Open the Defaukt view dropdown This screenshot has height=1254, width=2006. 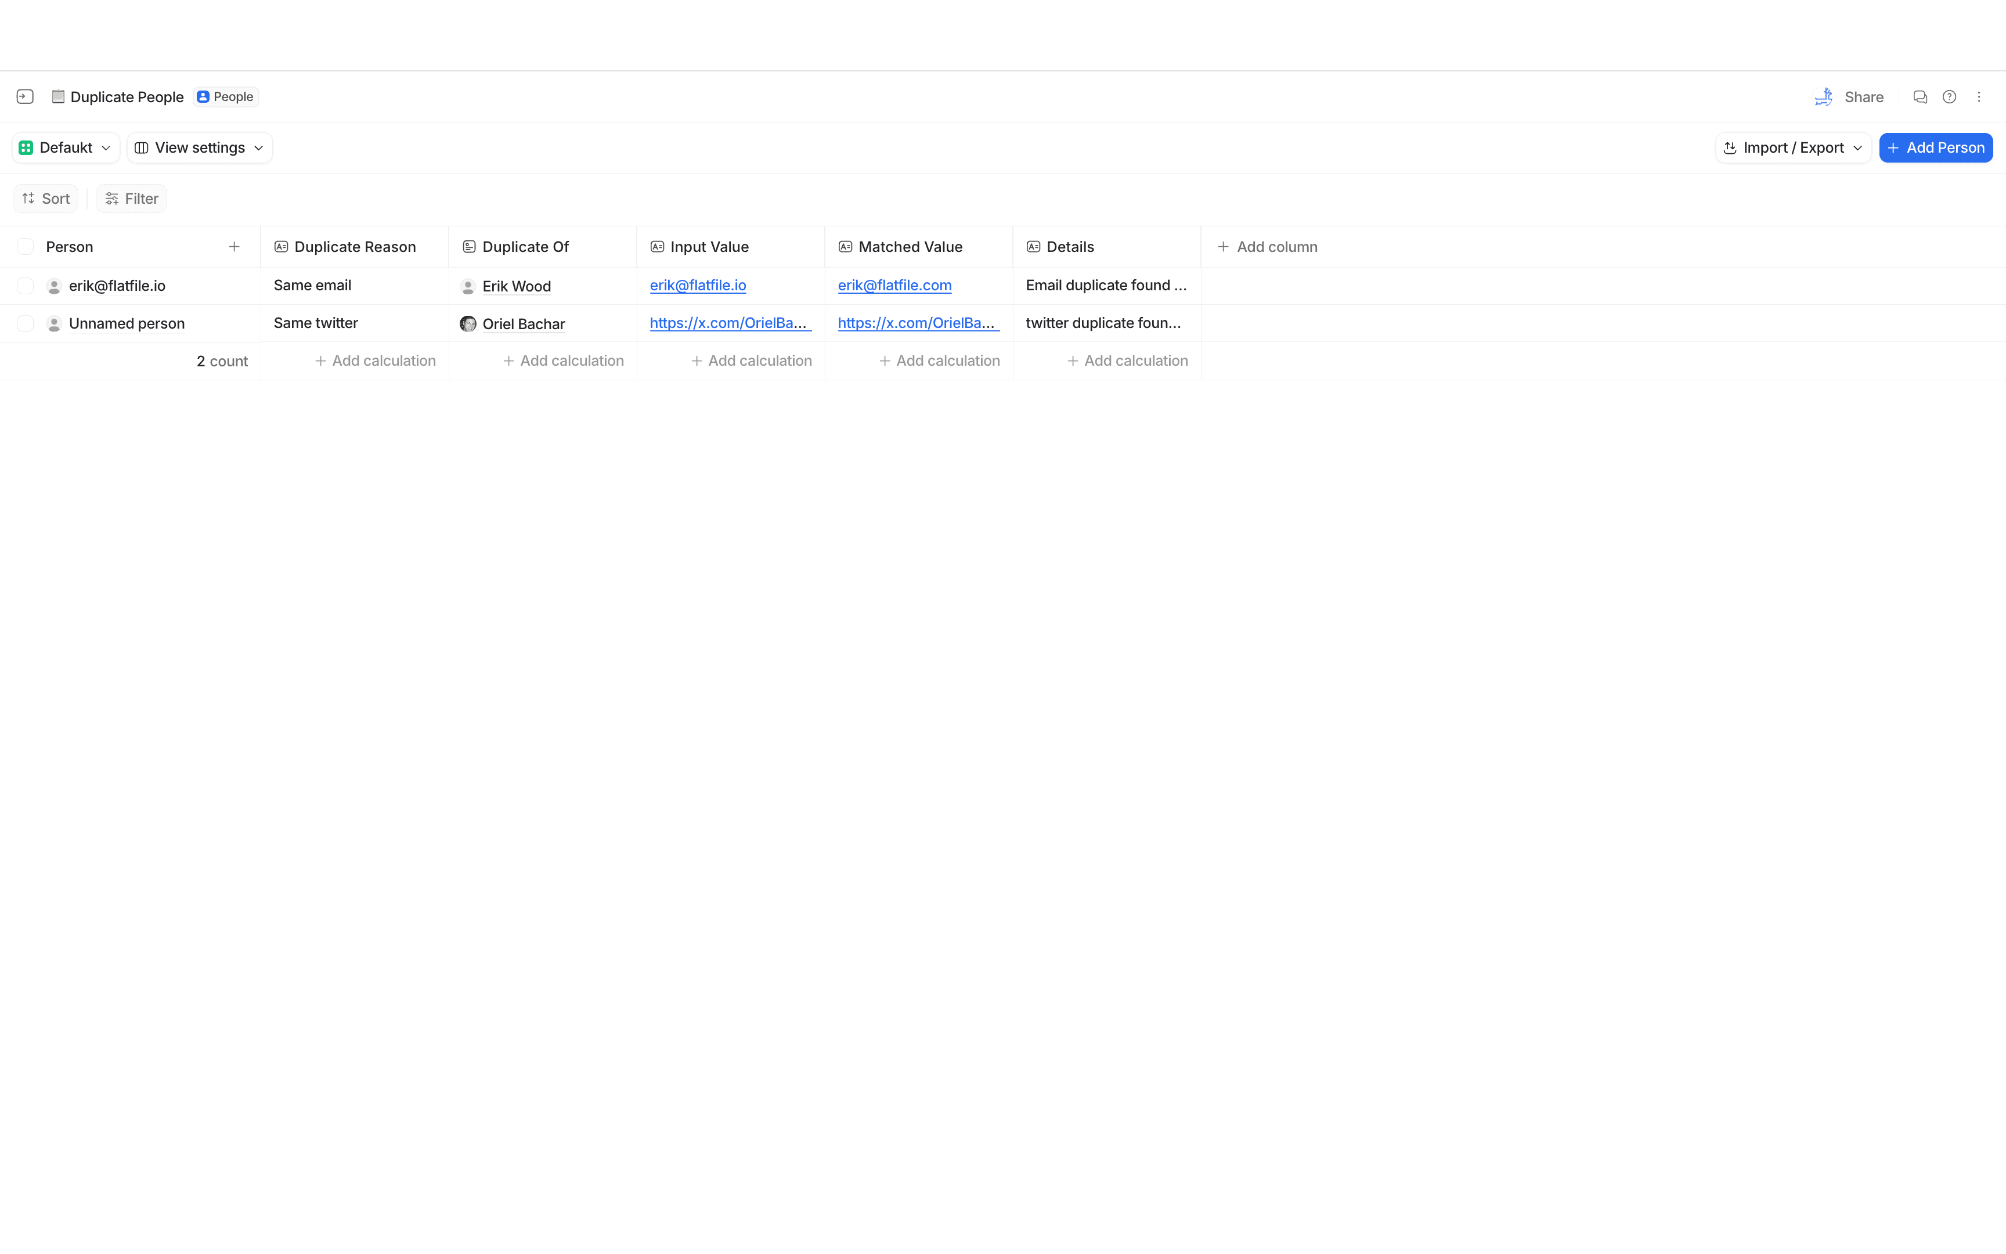[64, 147]
